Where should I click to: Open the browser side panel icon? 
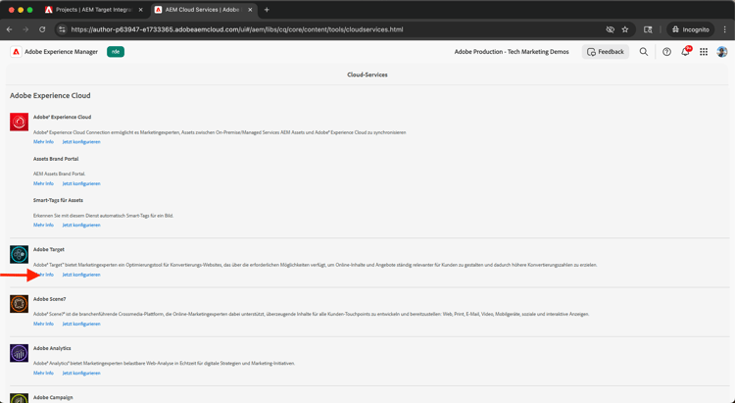coord(648,29)
